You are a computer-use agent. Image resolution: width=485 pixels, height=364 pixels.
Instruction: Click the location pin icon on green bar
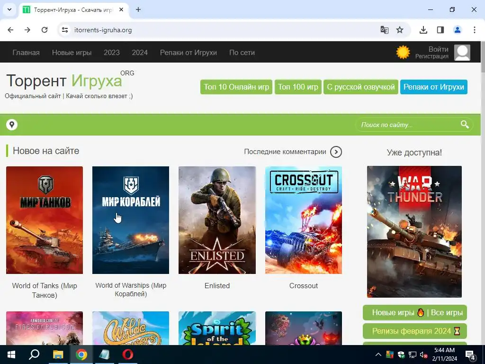pos(12,125)
